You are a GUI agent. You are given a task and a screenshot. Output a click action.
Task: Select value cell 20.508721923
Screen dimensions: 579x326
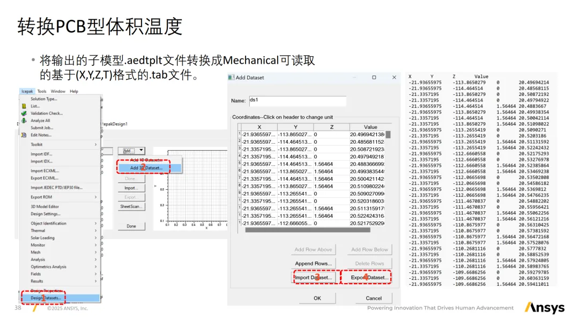[367, 149]
